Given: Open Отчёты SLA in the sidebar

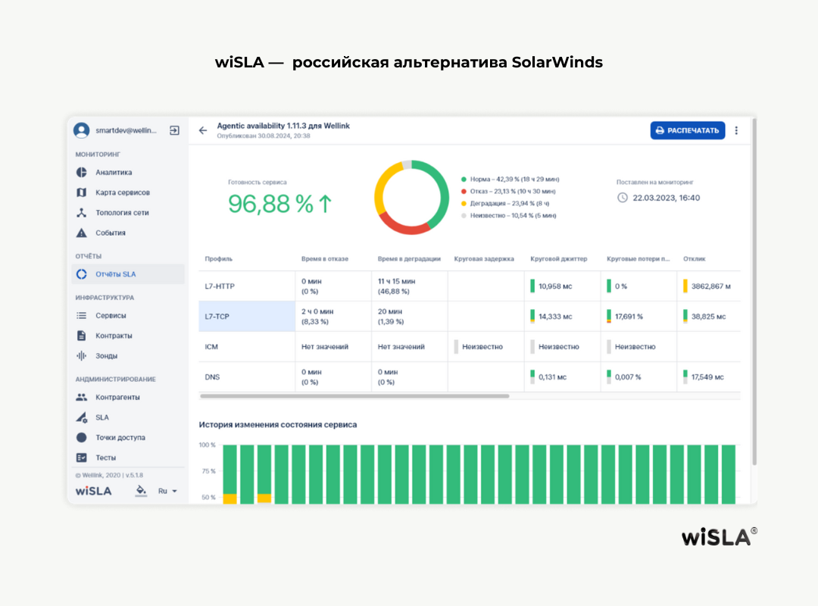Looking at the screenshot, I should [x=115, y=274].
